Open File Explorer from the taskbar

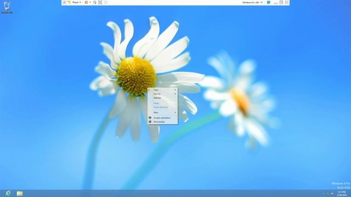coord(20,193)
